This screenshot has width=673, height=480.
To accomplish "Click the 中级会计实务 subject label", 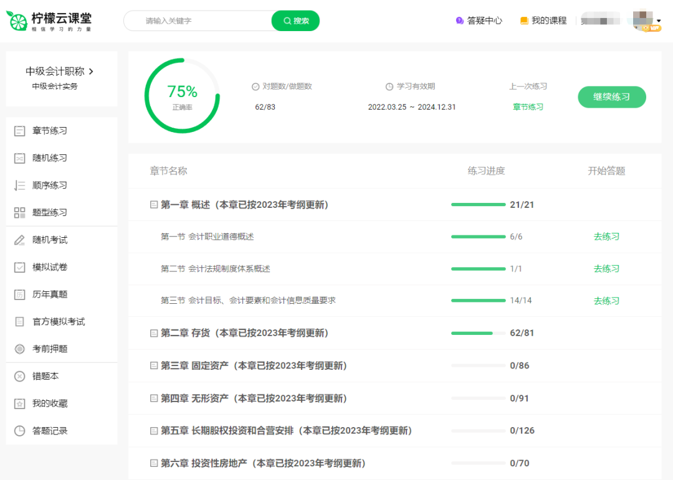I will (54, 86).
